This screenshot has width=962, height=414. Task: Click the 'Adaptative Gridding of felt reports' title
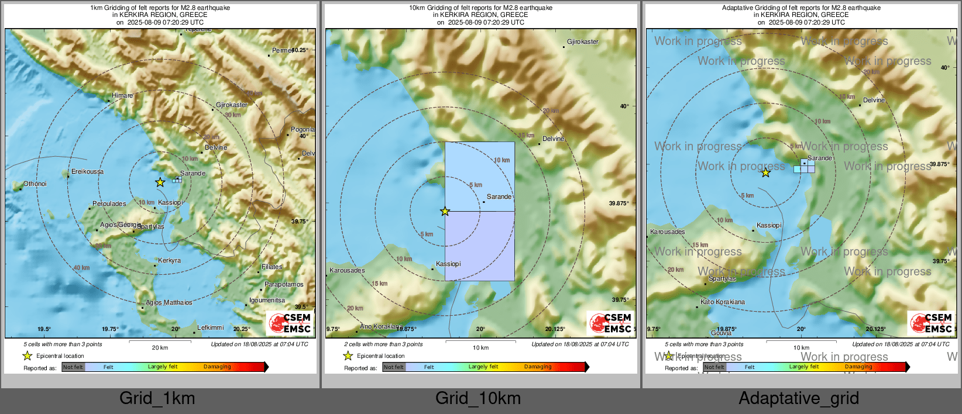coord(801,8)
